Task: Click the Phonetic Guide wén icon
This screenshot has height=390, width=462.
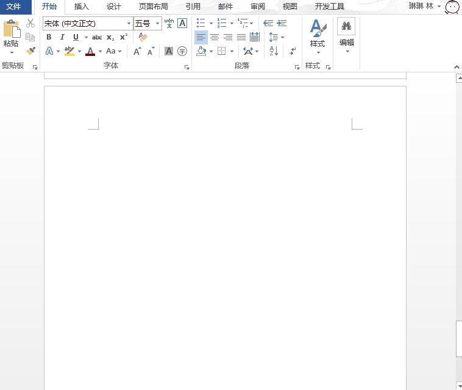Action: point(169,23)
